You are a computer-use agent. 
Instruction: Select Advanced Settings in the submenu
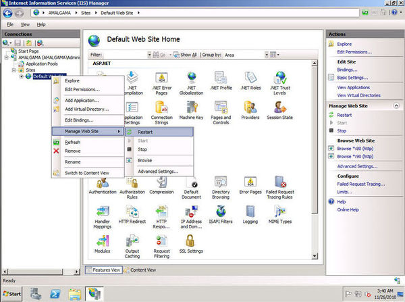click(x=159, y=172)
